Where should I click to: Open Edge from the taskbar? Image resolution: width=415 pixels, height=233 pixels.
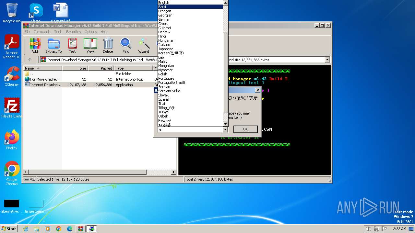[70, 229]
